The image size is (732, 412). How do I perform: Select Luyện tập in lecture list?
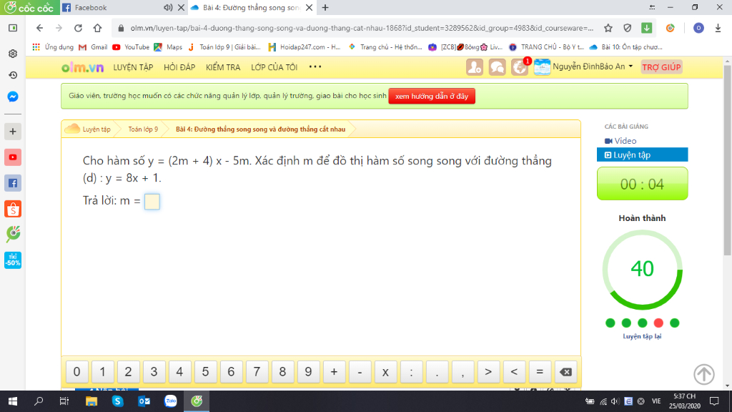642,154
